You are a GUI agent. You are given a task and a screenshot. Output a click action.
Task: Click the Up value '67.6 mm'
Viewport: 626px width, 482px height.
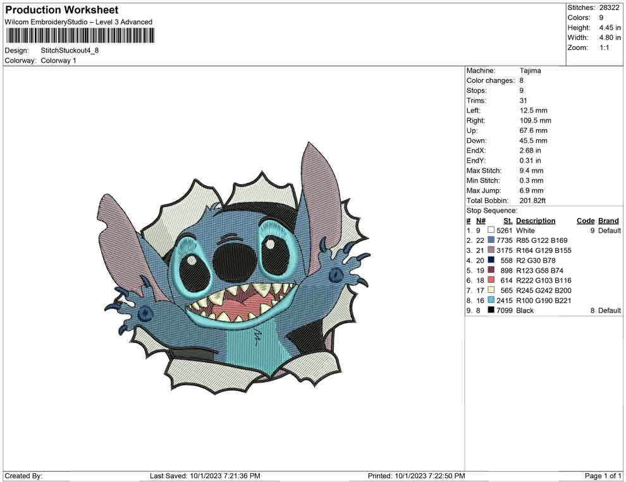(x=534, y=130)
